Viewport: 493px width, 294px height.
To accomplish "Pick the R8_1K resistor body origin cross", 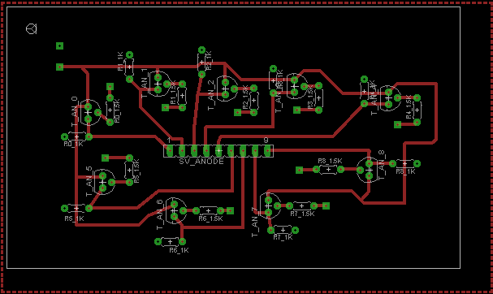I will pyautogui.click(x=405, y=164).
